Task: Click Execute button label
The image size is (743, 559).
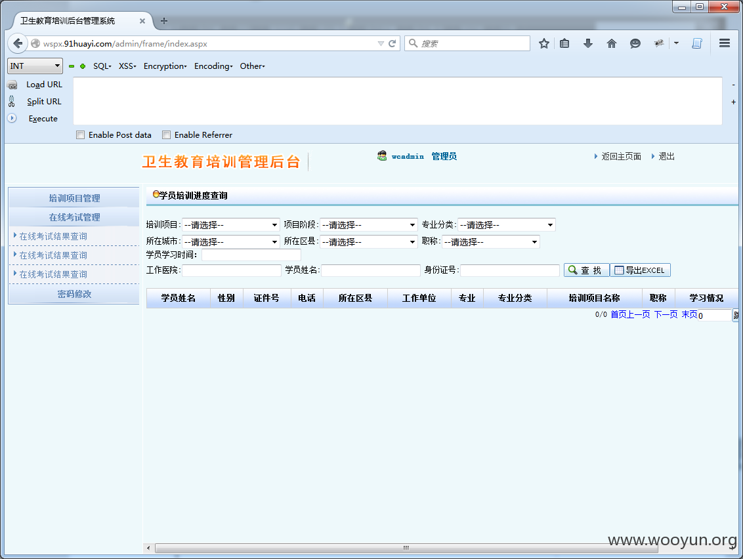Action: [43, 119]
